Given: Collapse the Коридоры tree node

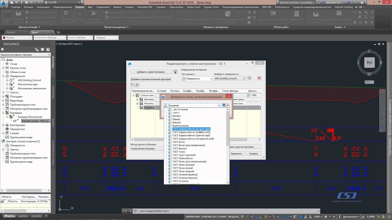Looking at the screenshot, I should (3, 113).
